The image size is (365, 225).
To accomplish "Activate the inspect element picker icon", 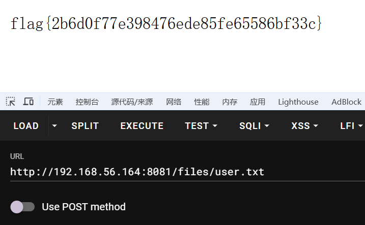I will tap(11, 102).
